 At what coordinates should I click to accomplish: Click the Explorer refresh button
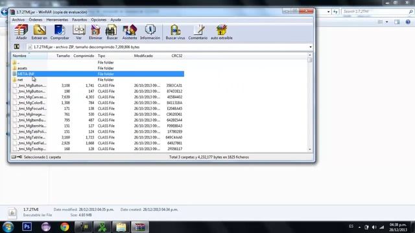[x=335, y=12]
